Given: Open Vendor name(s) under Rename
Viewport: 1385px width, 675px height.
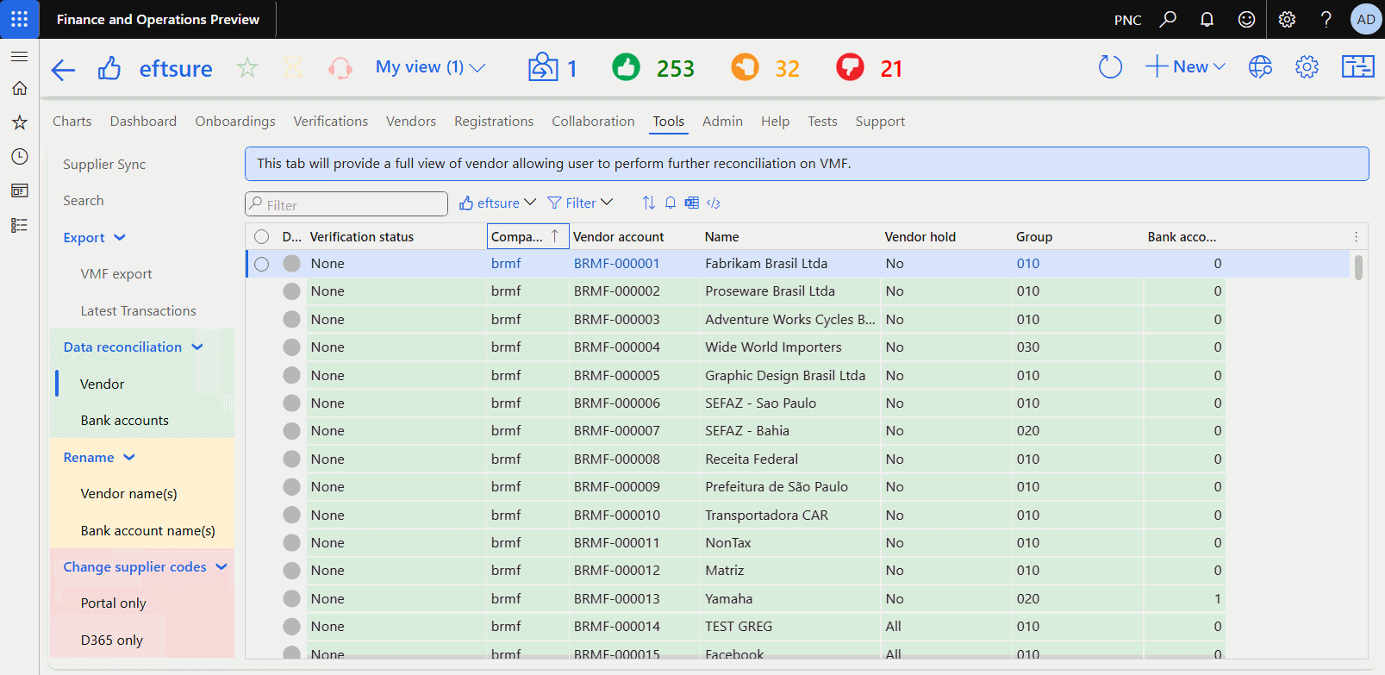Looking at the screenshot, I should (x=129, y=494).
